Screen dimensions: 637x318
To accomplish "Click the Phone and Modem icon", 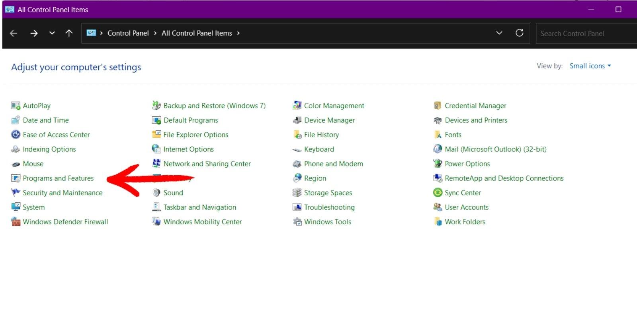I will tap(297, 164).
